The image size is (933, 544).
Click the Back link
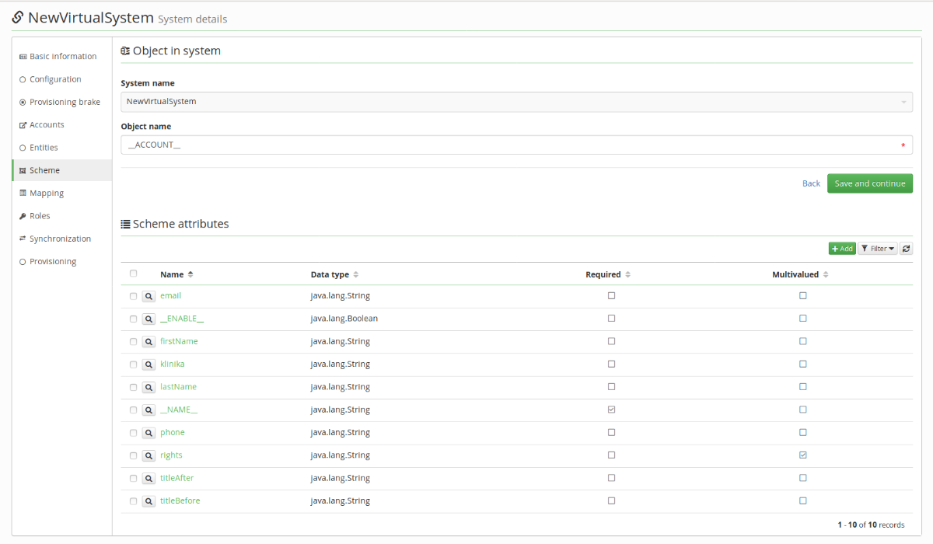[x=811, y=183]
